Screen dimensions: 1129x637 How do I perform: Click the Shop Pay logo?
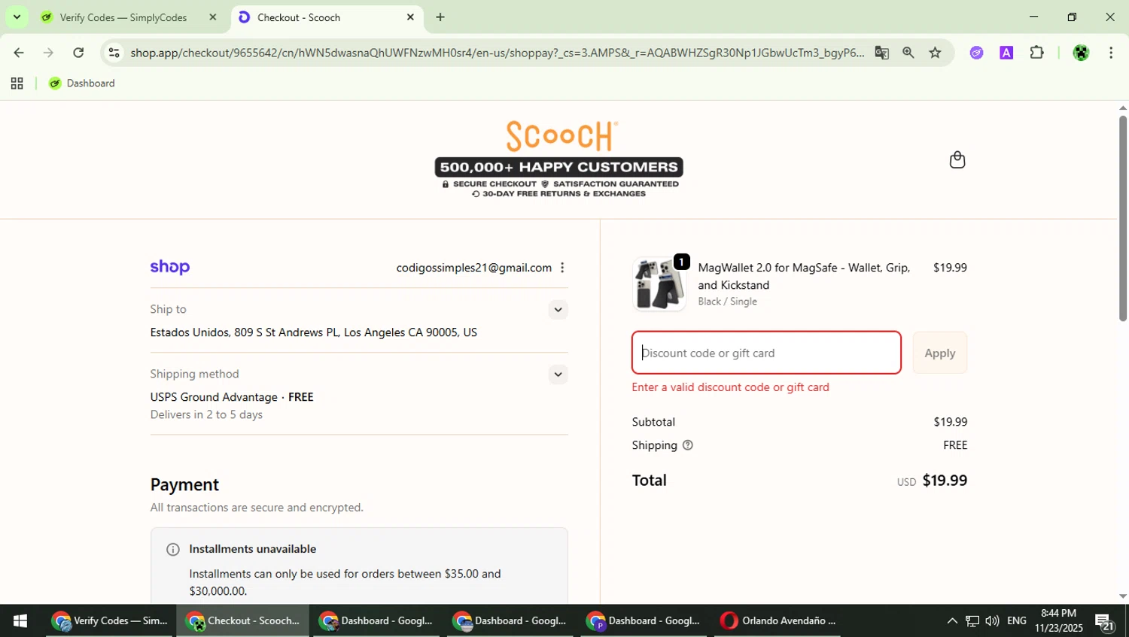pos(170,268)
